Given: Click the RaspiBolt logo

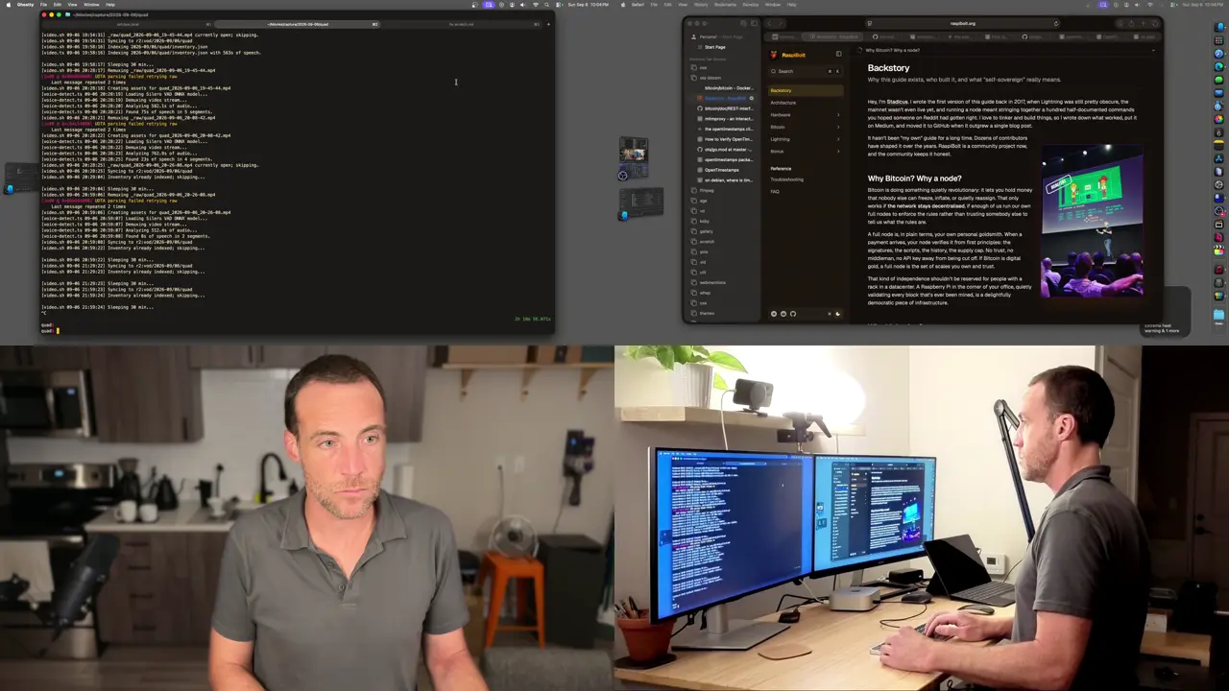Looking at the screenshot, I should 774,54.
